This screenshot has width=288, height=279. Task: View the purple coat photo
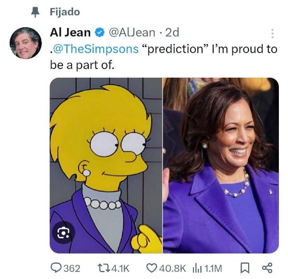coord(221,165)
